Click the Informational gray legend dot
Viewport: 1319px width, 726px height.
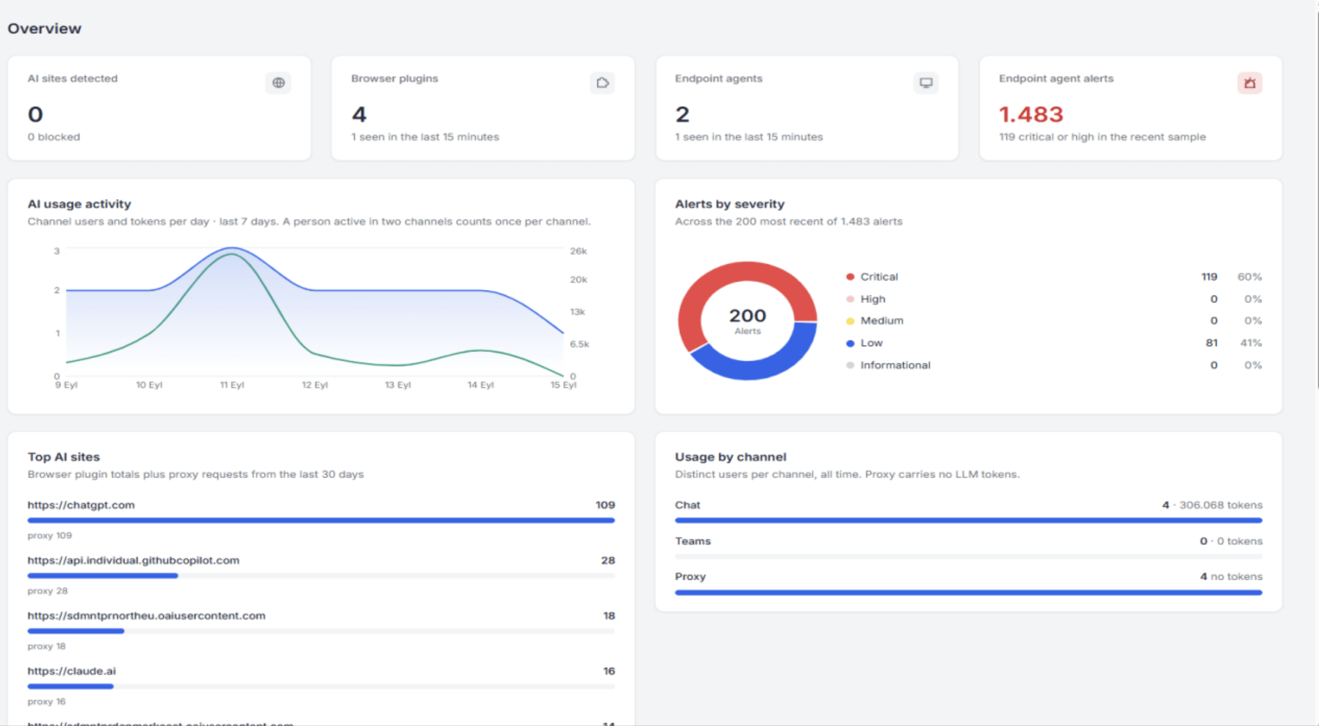click(x=850, y=365)
